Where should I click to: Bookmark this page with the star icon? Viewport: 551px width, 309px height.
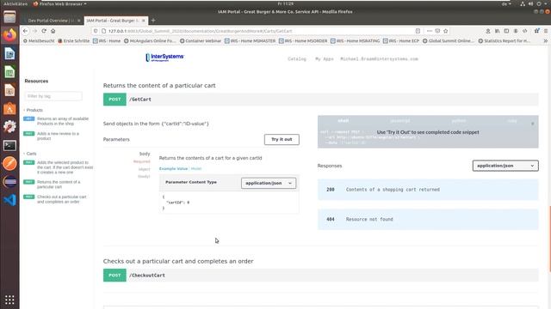coord(446,31)
